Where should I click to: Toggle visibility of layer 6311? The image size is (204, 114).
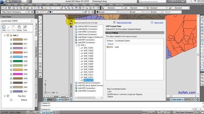11,48
